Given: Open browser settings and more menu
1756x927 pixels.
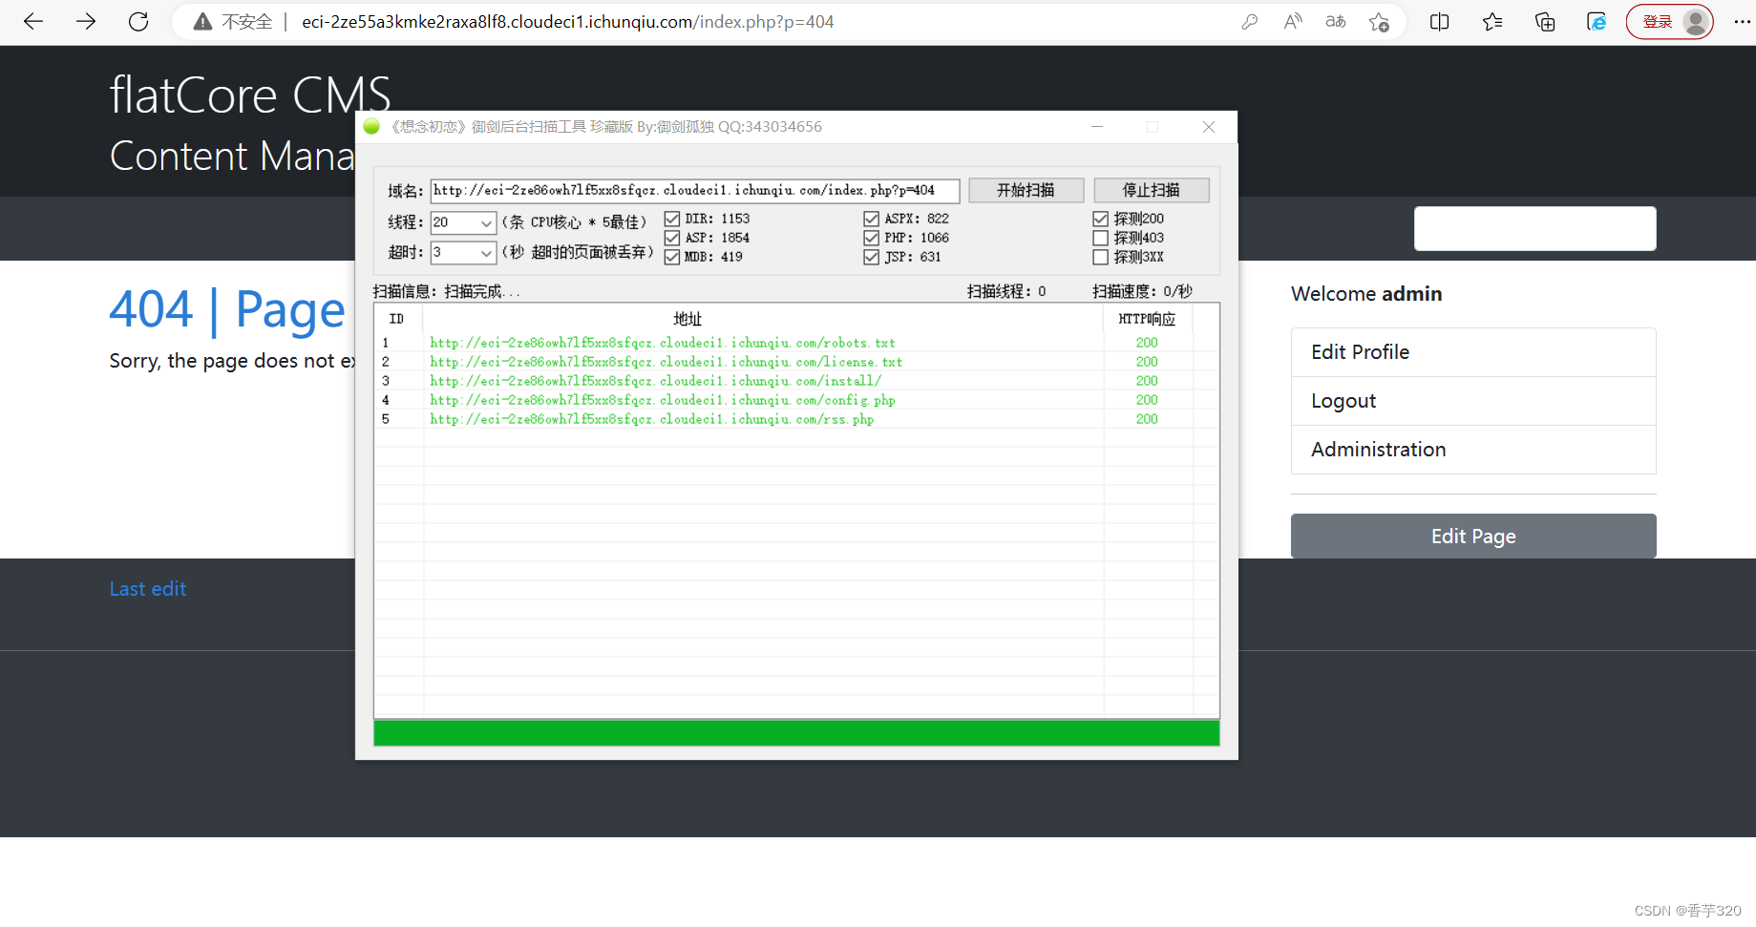Looking at the screenshot, I should tap(1743, 22).
